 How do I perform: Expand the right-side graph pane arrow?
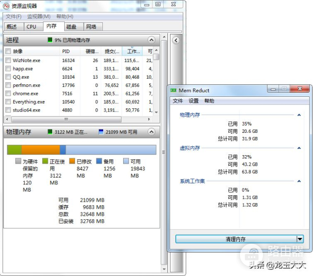coord(176,40)
